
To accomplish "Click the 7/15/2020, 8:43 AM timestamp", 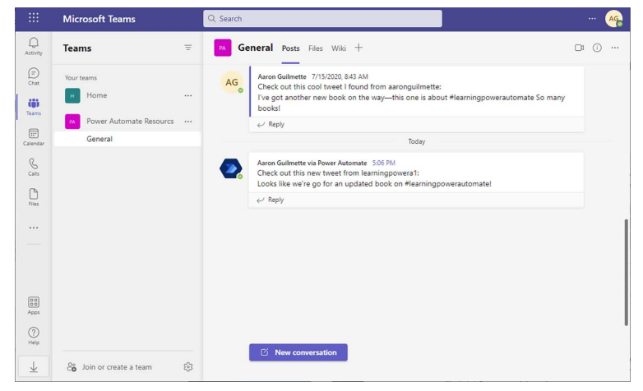I will [340, 76].
